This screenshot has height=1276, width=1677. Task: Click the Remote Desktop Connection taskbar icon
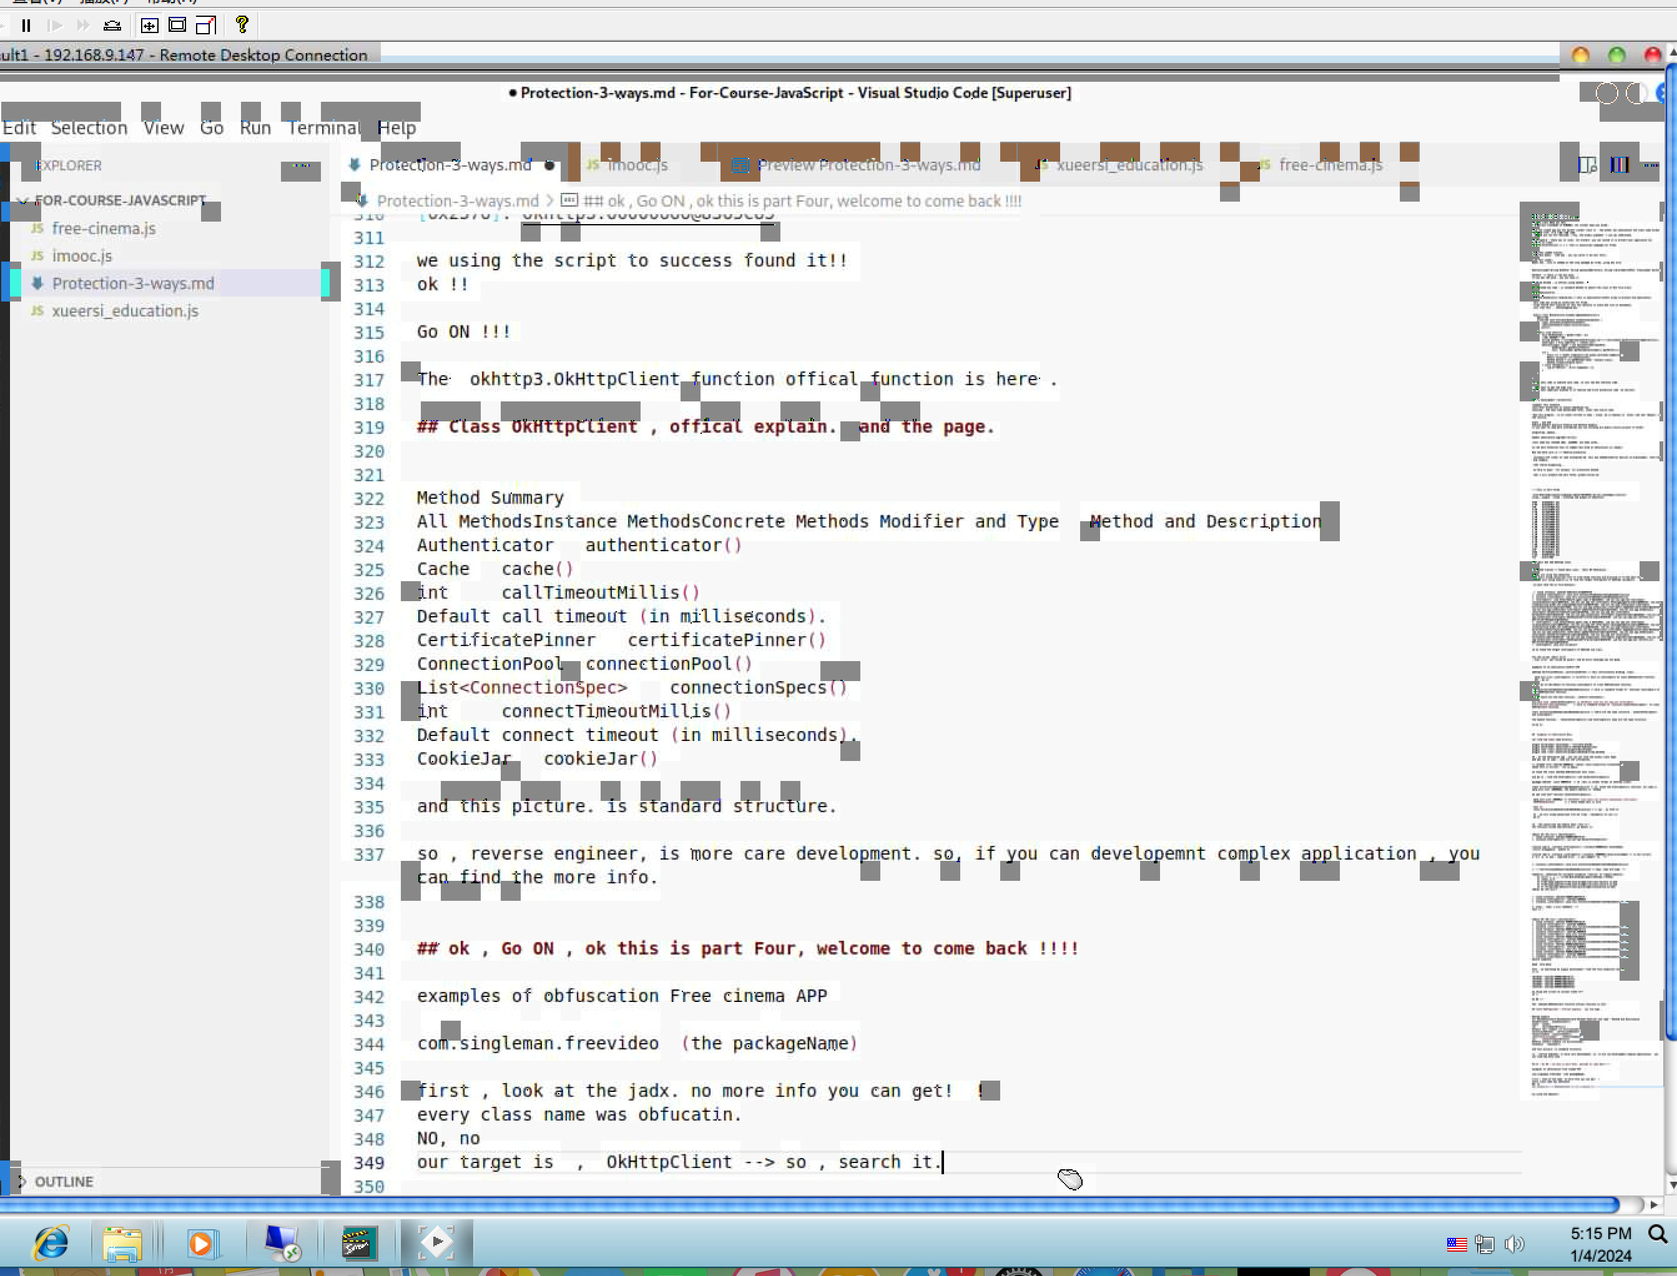[282, 1244]
